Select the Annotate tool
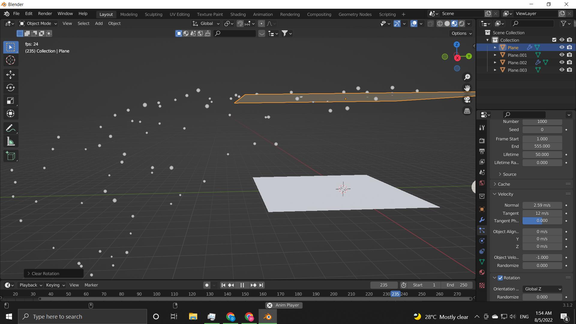The height and width of the screenshot is (324, 576). (x=10, y=128)
